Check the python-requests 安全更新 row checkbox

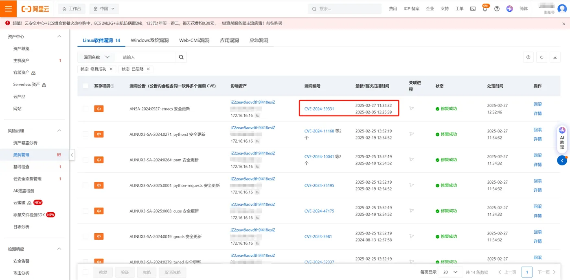click(x=85, y=185)
